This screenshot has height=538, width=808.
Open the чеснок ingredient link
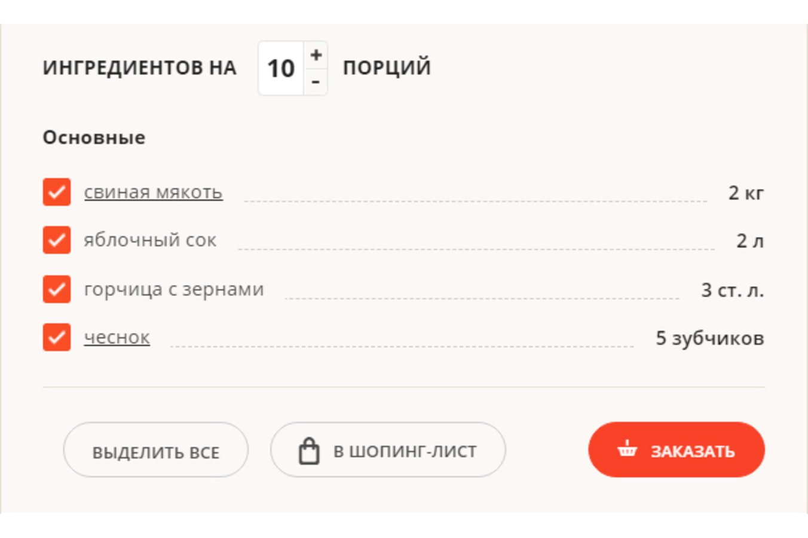click(x=117, y=338)
